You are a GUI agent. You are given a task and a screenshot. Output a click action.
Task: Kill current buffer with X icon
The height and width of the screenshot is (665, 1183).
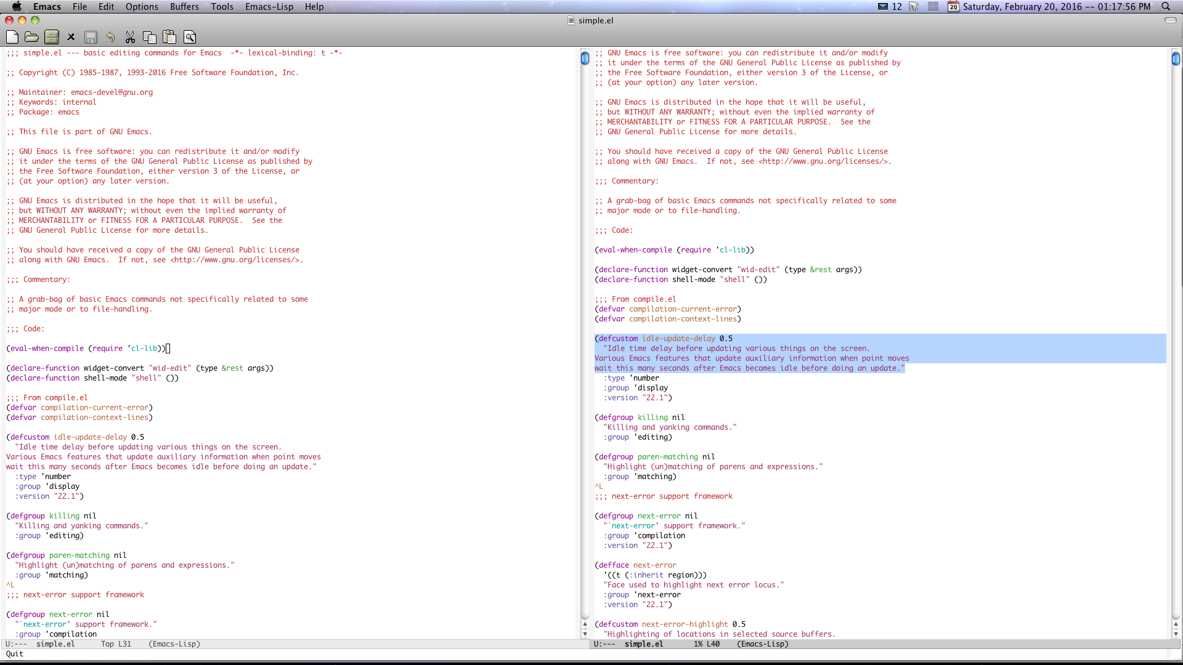71,37
